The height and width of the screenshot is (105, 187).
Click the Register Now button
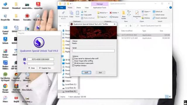point(45,68)
